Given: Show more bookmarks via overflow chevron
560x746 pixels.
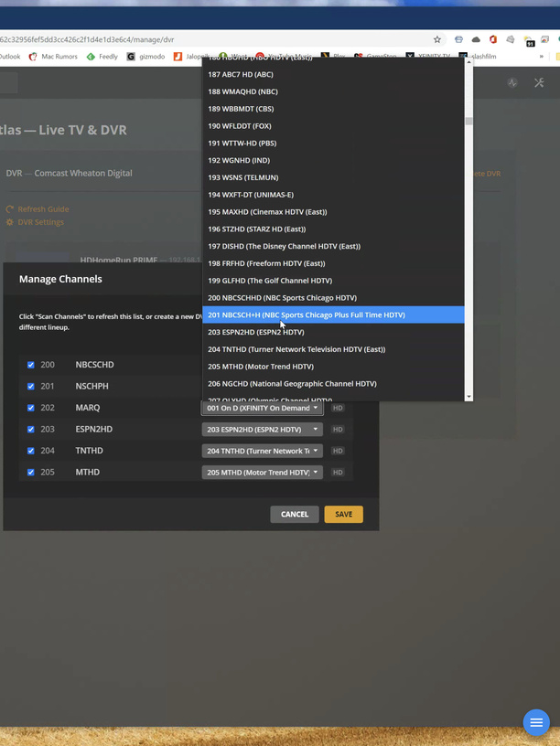Looking at the screenshot, I should coord(542,56).
